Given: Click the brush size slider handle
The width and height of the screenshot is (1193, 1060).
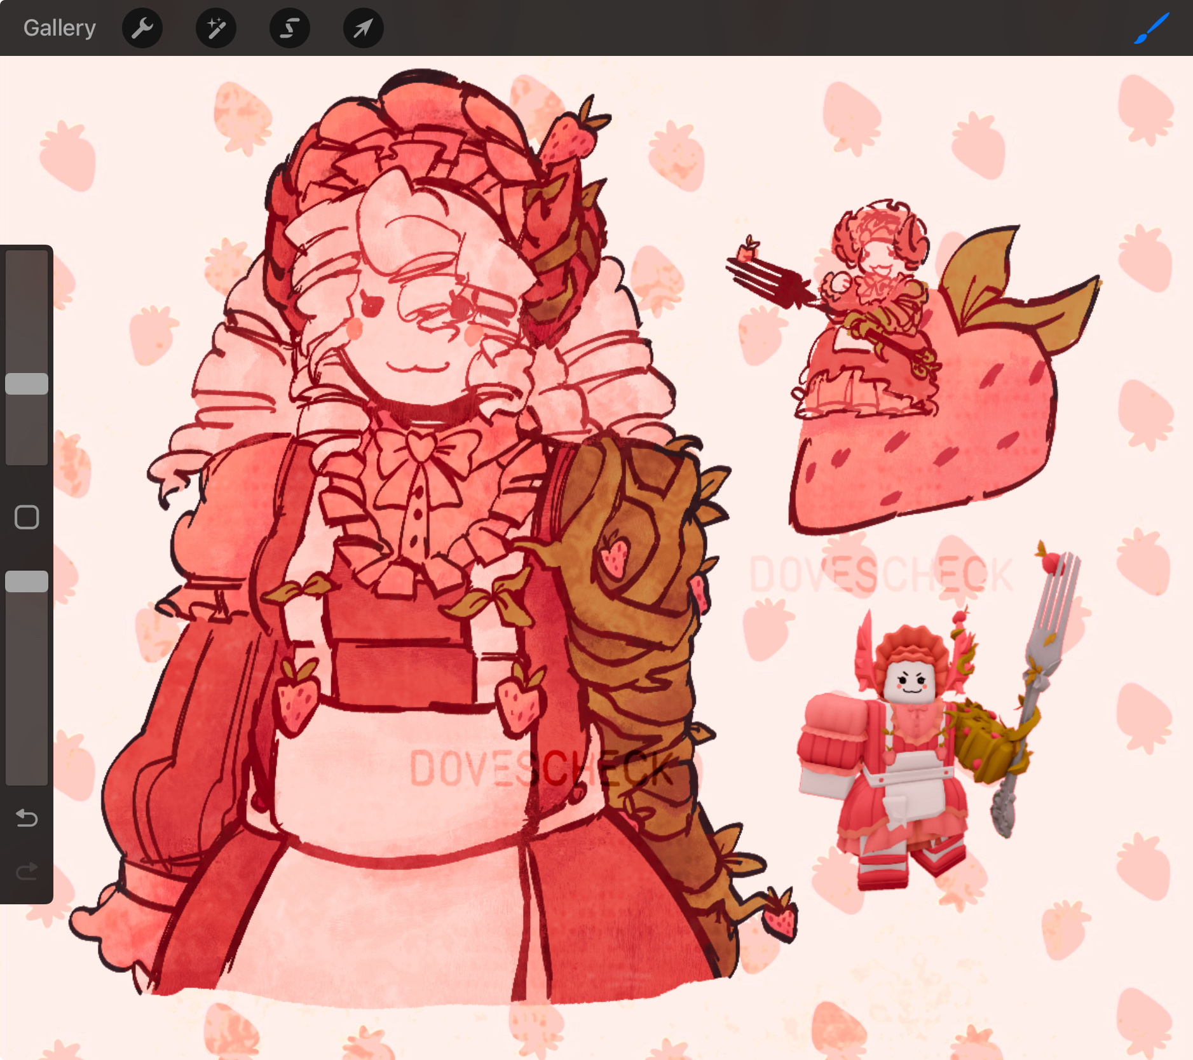Looking at the screenshot, I should [27, 384].
